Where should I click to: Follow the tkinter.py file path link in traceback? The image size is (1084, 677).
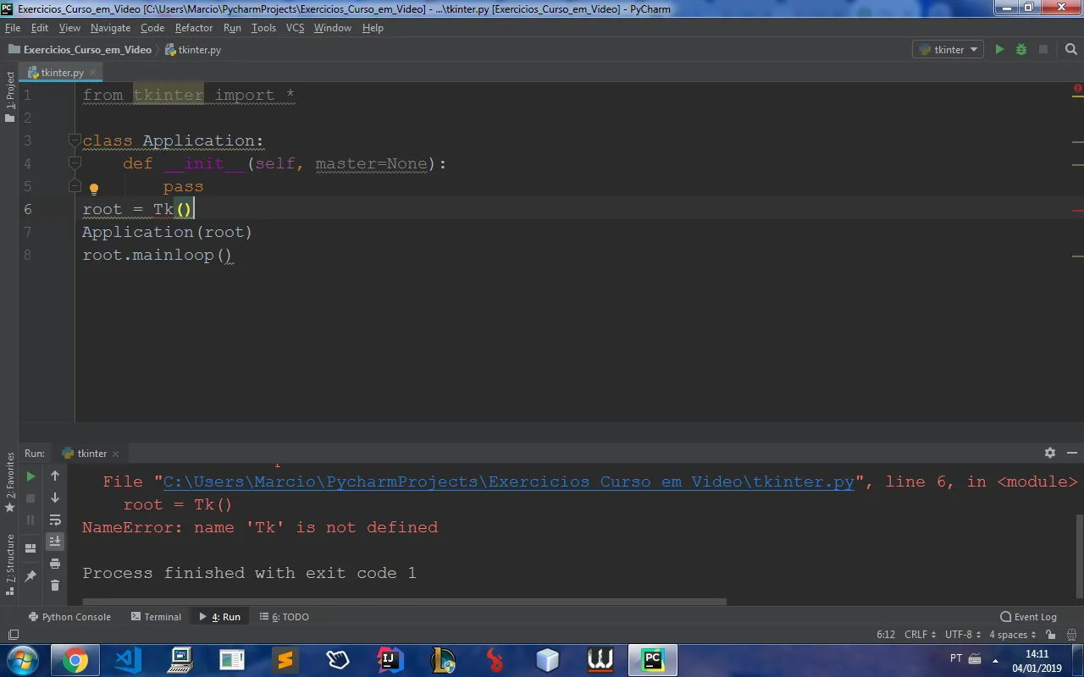[508, 482]
